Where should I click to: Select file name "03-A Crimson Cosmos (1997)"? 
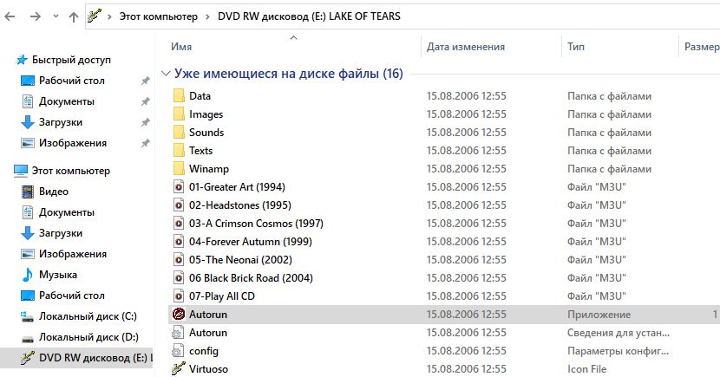[256, 224]
